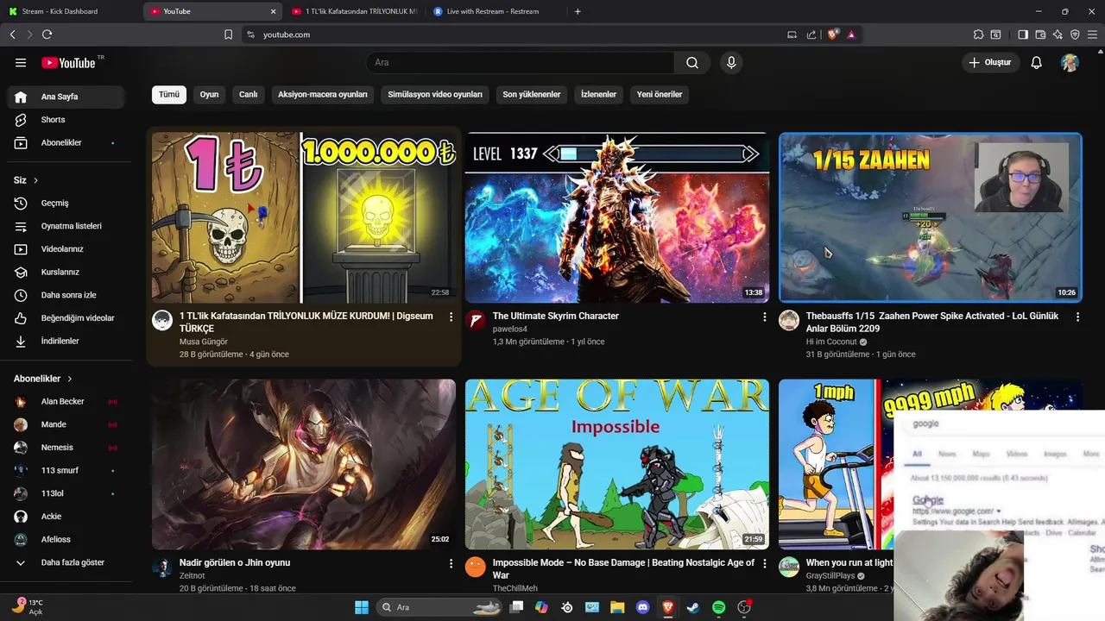
Task: Expand the Siz section
Action: coord(27,180)
